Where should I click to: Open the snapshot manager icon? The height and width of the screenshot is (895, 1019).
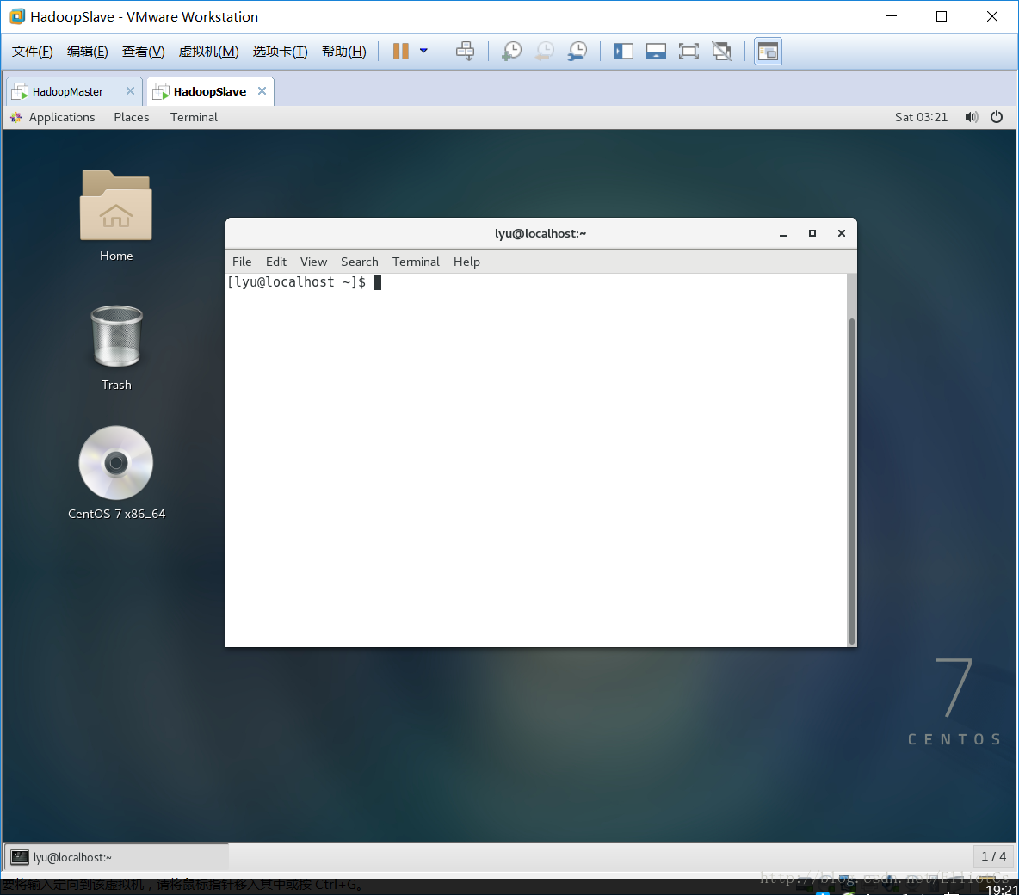577,52
